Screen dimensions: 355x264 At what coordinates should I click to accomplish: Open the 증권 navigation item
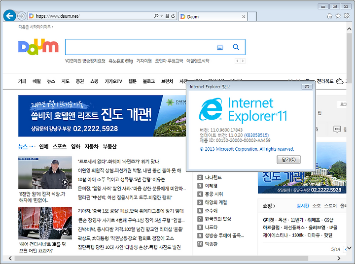(x=80, y=81)
